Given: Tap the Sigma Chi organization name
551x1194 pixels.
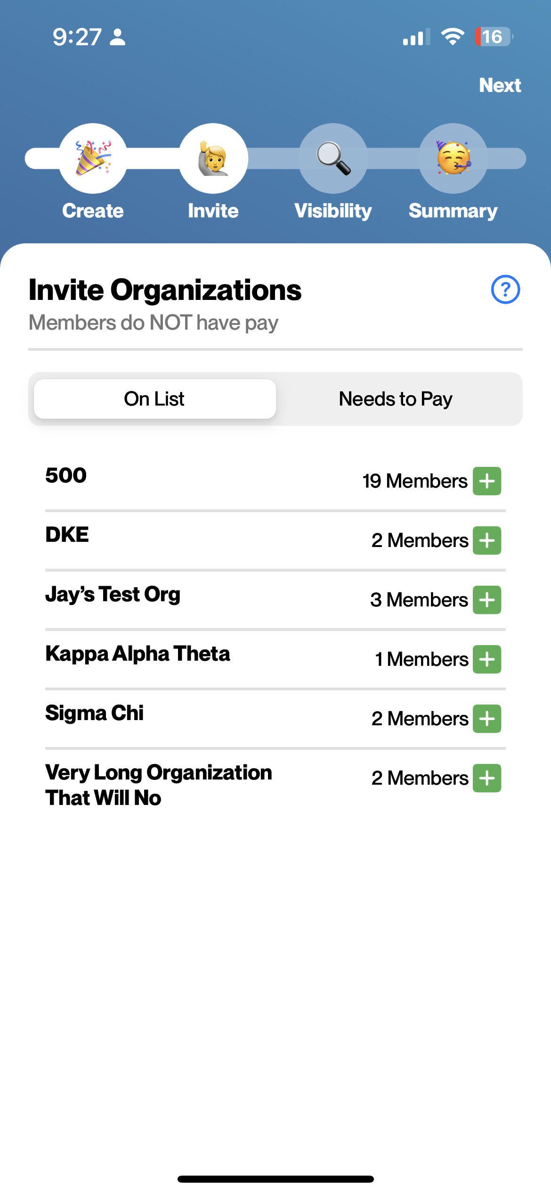Looking at the screenshot, I should pos(94,713).
